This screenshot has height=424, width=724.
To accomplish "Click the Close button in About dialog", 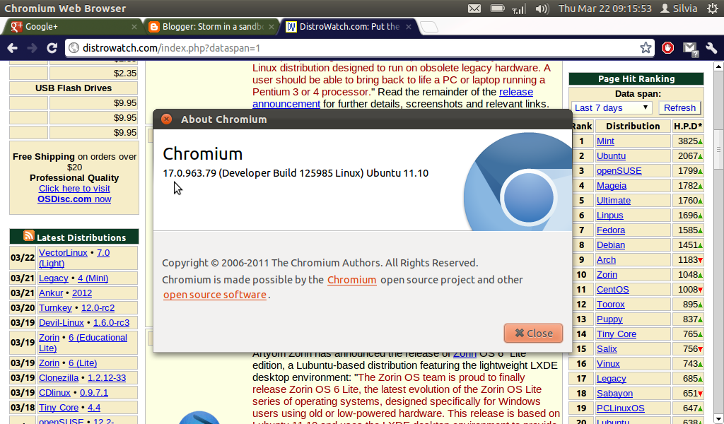I will (533, 333).
